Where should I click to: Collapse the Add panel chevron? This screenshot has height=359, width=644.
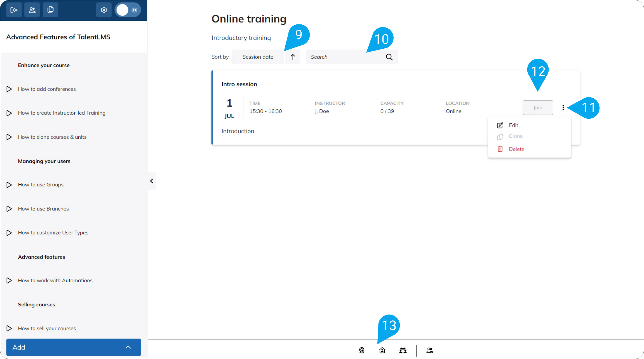(x=128, y=347)
